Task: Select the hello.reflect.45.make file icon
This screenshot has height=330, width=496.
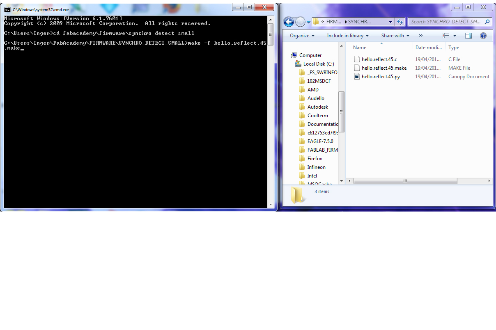Action: [x=357, y=68]
